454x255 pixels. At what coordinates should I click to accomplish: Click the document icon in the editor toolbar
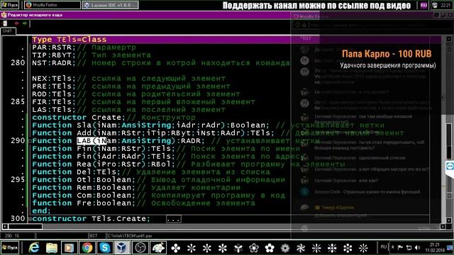click(5, 23)
